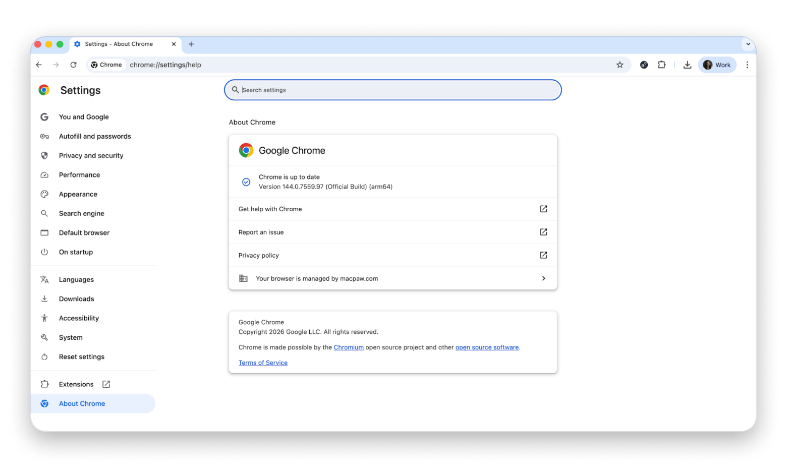This screenshot has height=475, width=787.
Task: Click the Chrome site info chip in address bar
Action: 106,65
